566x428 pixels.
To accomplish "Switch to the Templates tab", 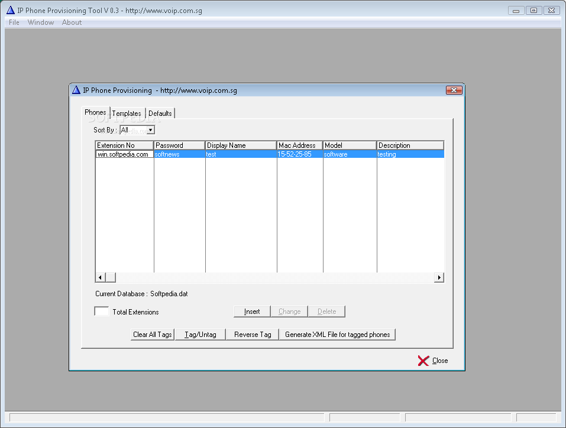I will point(127,114).
